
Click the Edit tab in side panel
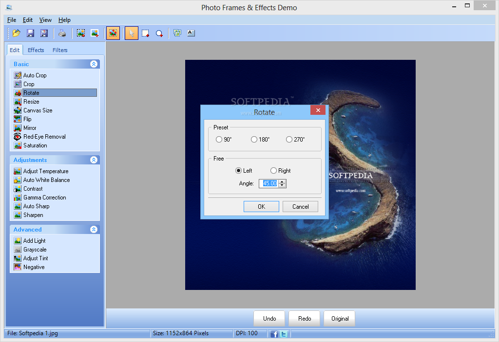coord(15,50)
